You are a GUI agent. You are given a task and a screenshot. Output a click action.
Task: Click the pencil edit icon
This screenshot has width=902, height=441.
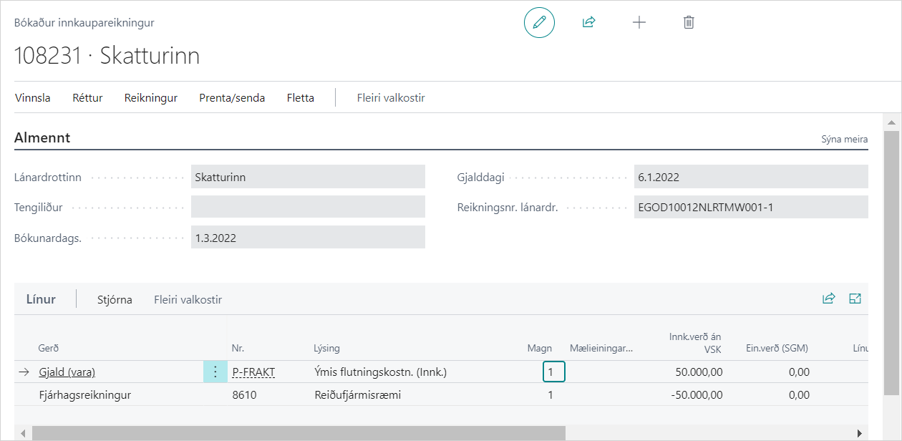click(539, 22)
